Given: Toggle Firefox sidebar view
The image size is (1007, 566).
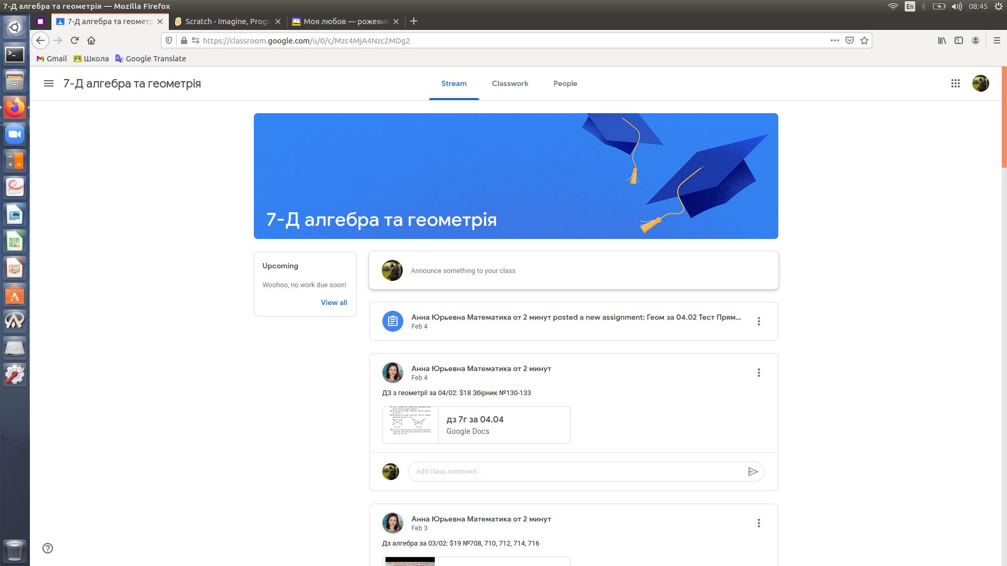Looking at the screenshot, I should coord(959,40).
